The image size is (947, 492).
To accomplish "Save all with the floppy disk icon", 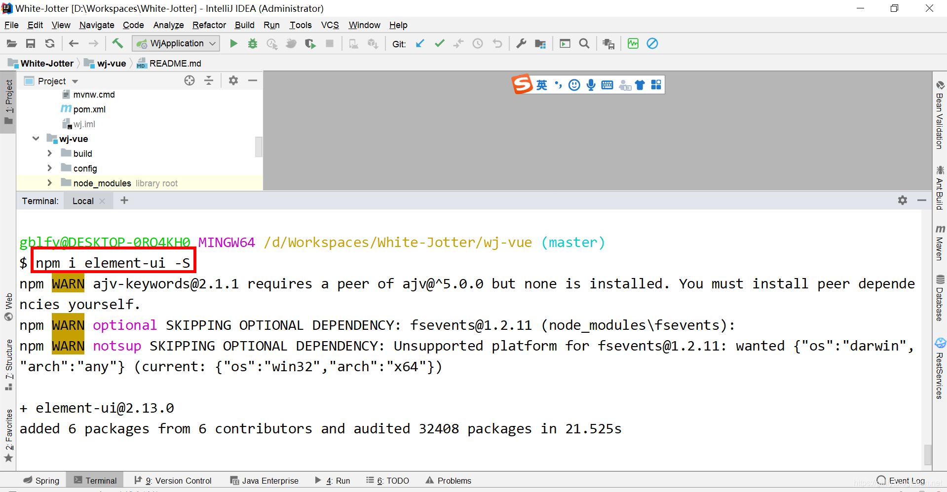I will point(31,44).
